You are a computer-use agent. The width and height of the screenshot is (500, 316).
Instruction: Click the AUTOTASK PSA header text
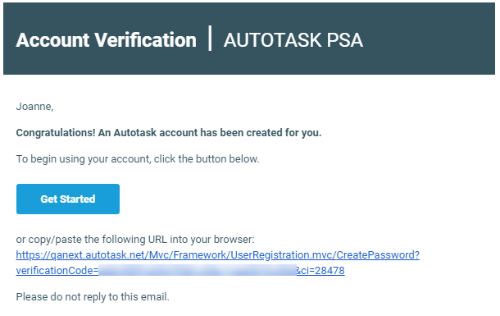[293, 40]
